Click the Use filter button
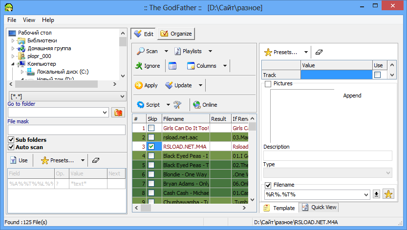407x230 pixels. tap(19, 160)
